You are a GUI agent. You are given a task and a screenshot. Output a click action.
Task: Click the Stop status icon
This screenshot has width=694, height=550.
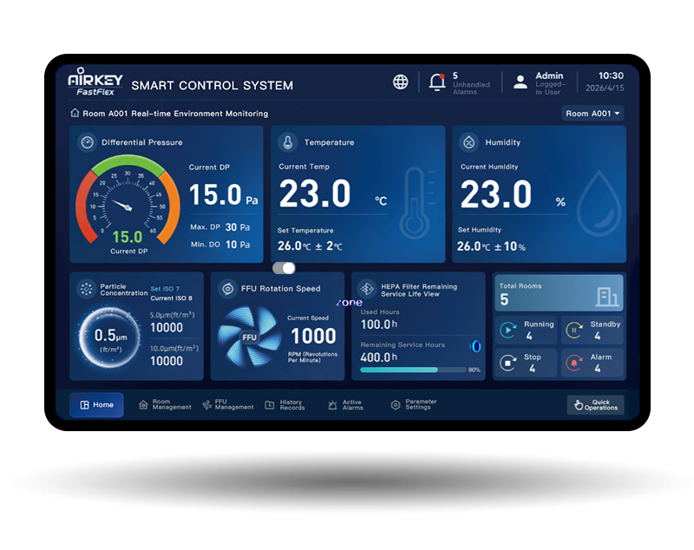pos(508,363)
